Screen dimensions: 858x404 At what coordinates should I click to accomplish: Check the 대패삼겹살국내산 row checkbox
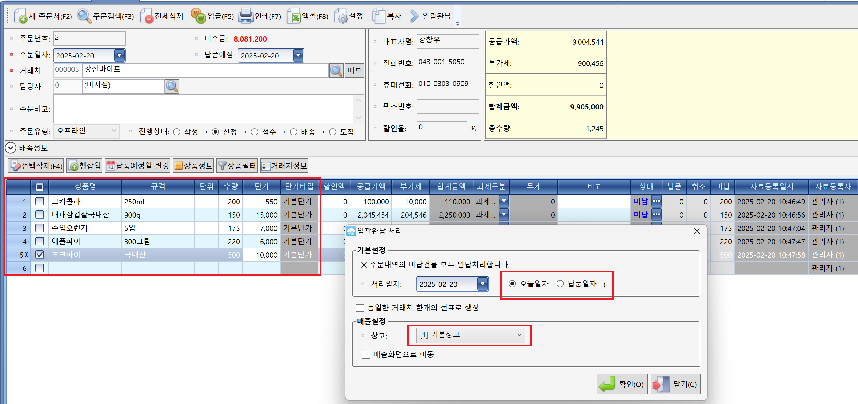click(40, 215)
